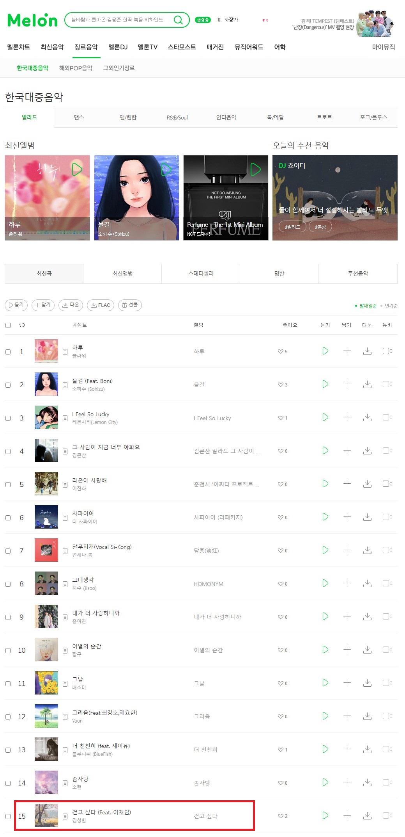Click the search magnifier icon
405x837 pixels.
click(178, 20)
